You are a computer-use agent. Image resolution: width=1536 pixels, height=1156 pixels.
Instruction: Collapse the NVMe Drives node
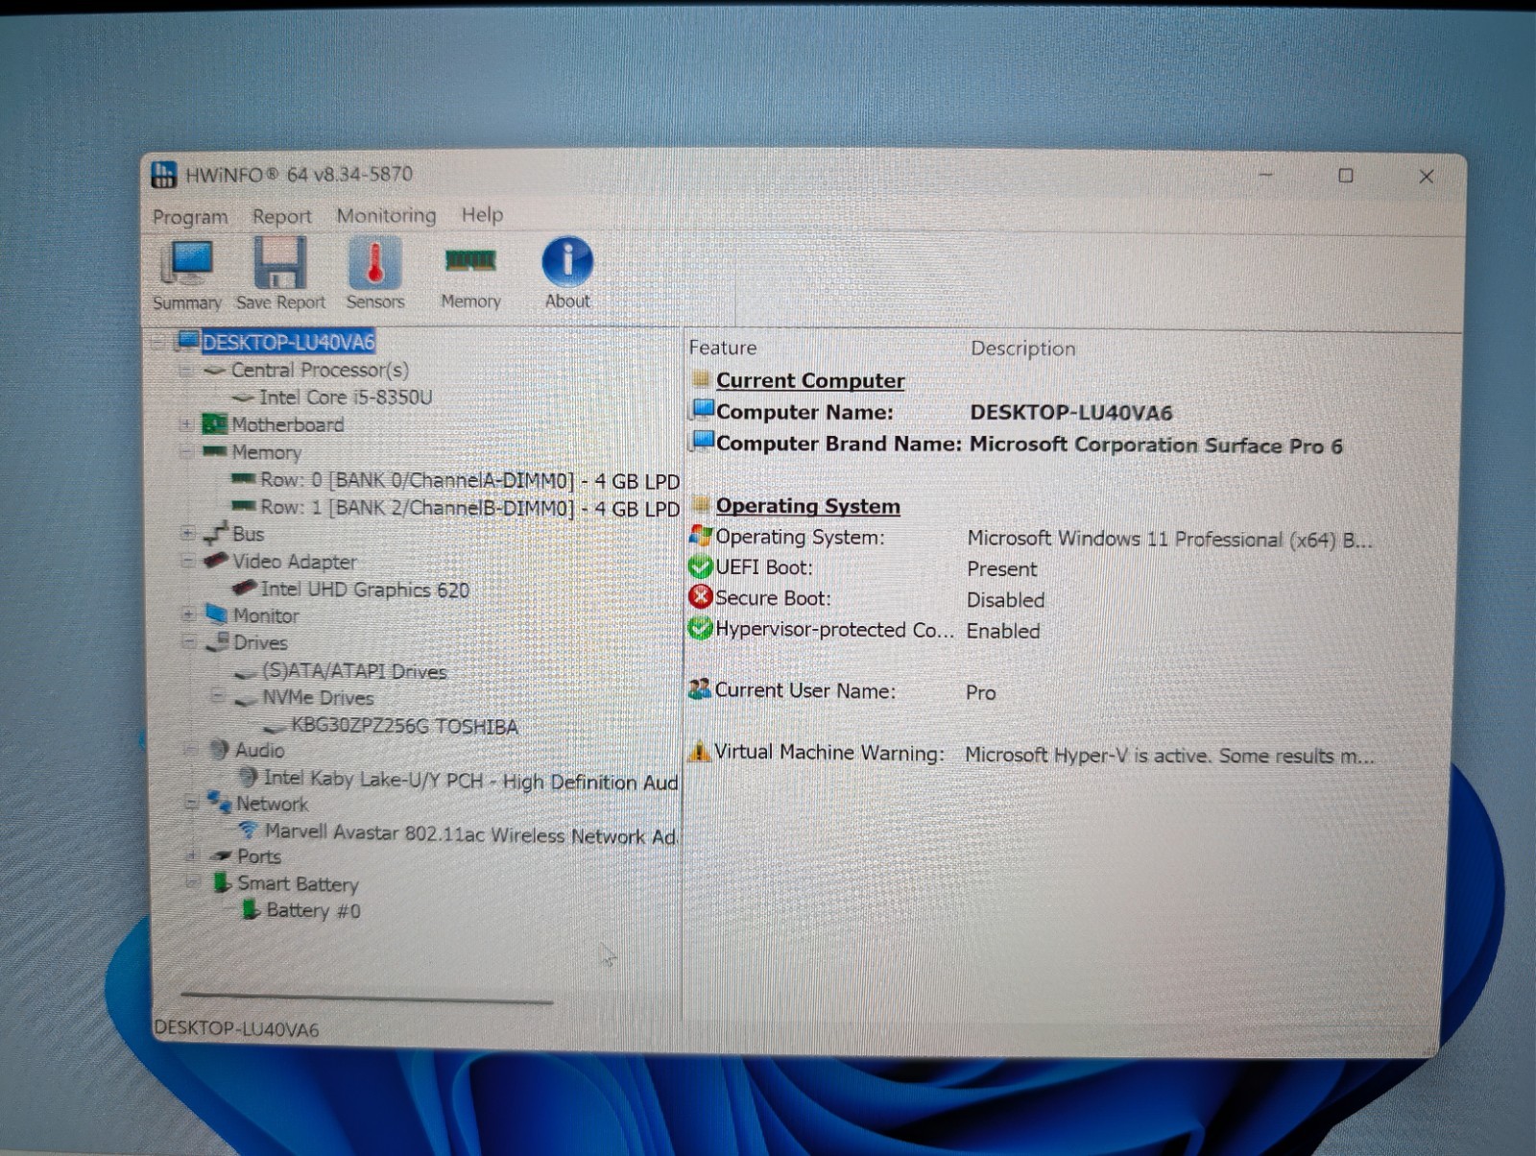pos(218,697)
